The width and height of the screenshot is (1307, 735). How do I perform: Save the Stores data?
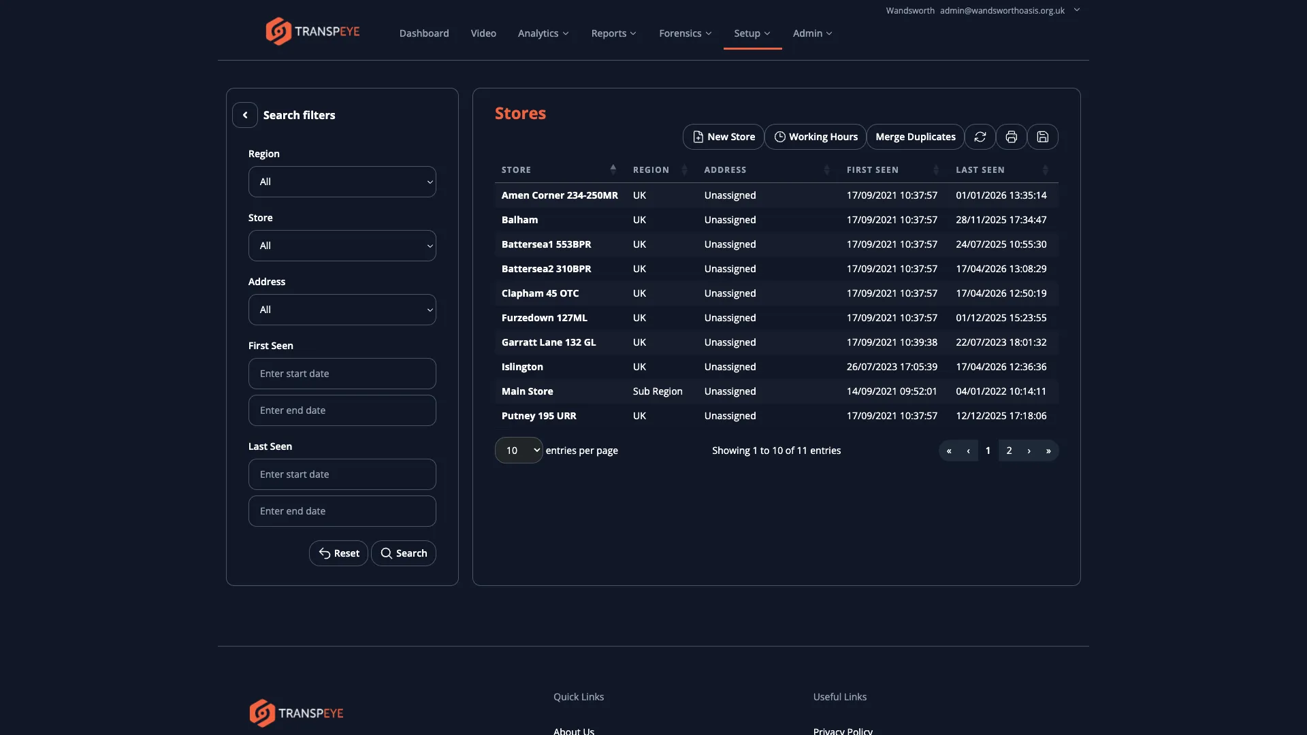1043,137
